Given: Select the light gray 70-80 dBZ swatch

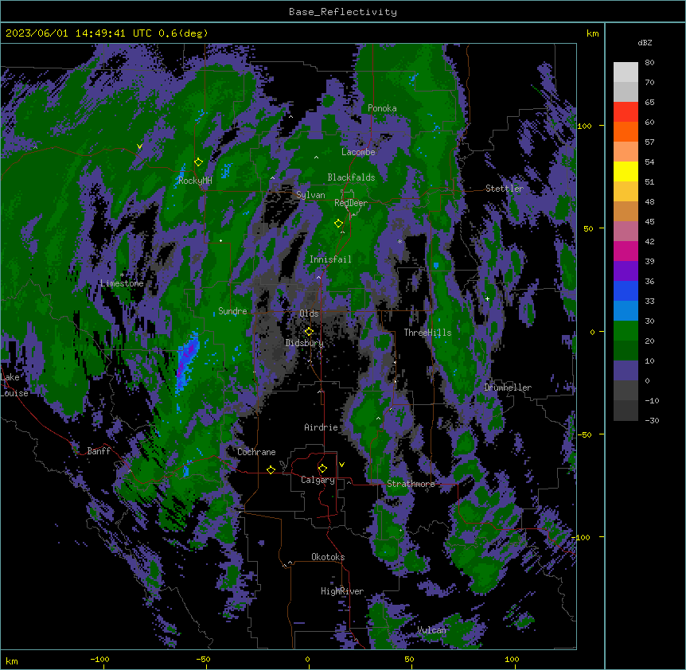Looking at the screenshot, I should click(x=626, y=72).
